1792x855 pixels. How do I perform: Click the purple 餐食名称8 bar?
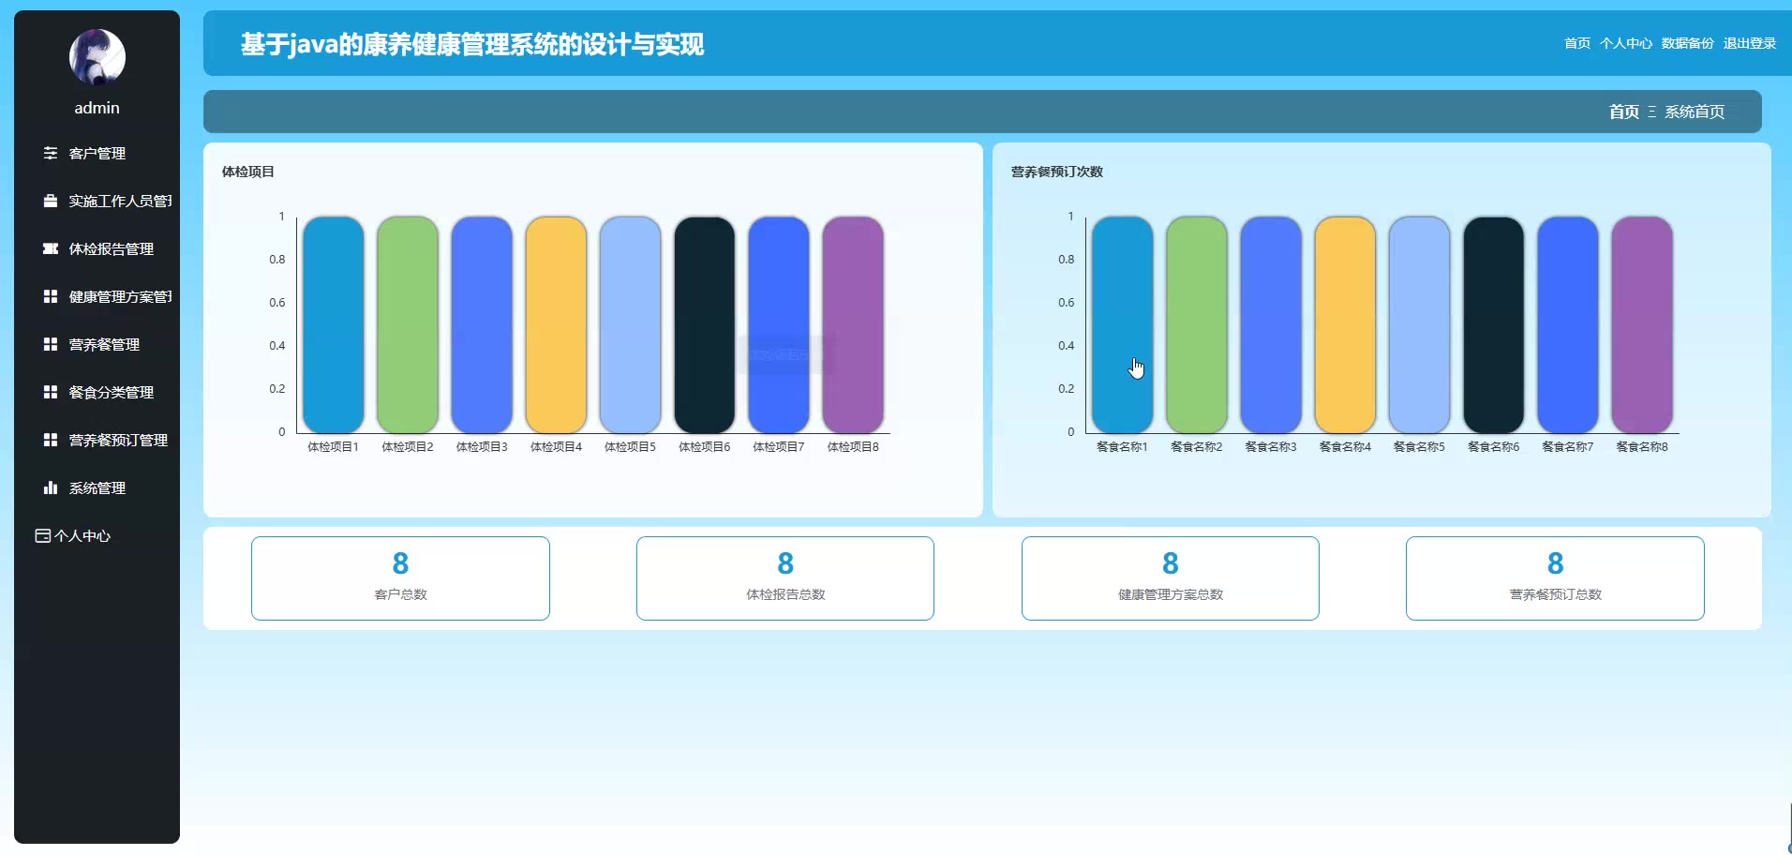coord(1641,324)
